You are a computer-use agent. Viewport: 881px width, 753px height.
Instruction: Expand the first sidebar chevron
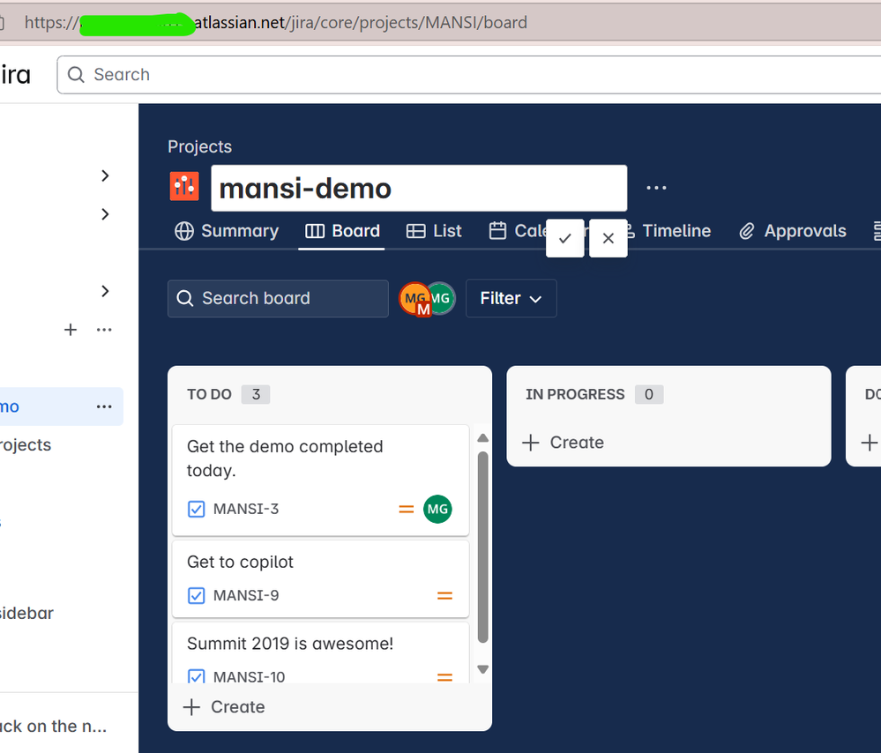105,175
